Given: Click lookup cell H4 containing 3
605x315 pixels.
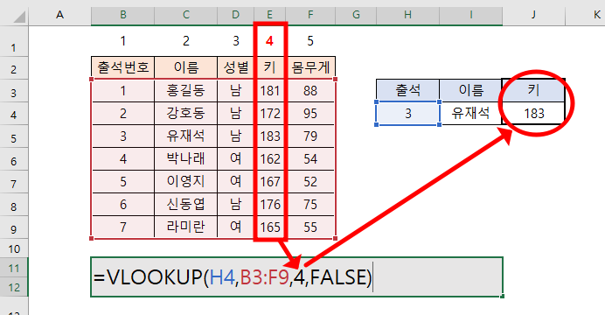Looking at the screenshot, I should click(x=407, y=114).
